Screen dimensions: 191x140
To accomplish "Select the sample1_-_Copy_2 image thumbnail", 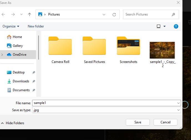I will pyautogui.click(x=162, y=50).
